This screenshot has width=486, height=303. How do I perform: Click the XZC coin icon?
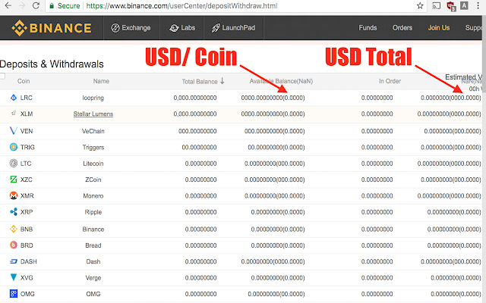pos(14,179)
